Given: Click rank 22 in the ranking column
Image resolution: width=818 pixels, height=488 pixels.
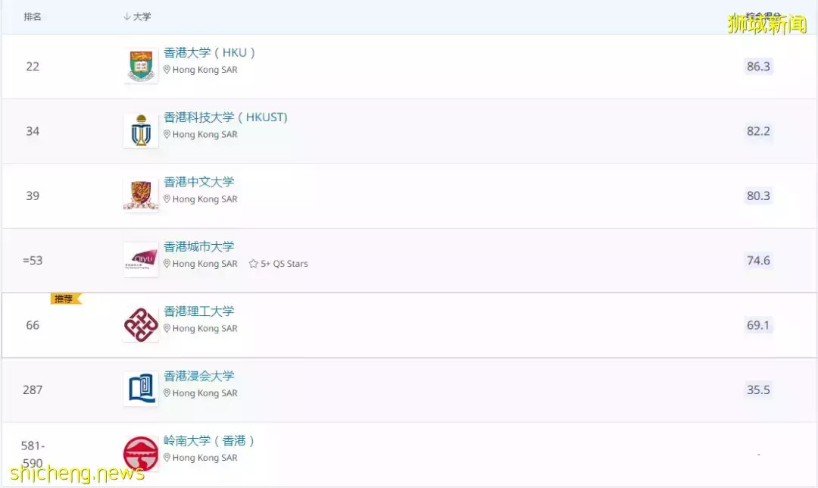Looking at the screenshot, I should coord(33,66).
